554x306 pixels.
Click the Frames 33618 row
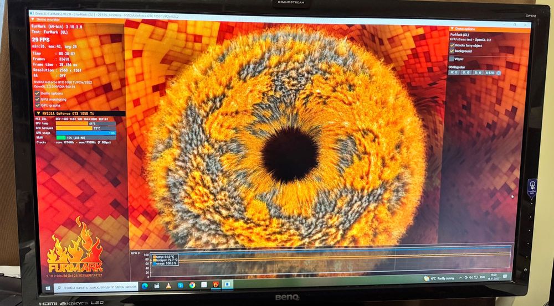[x=50, y=59]
